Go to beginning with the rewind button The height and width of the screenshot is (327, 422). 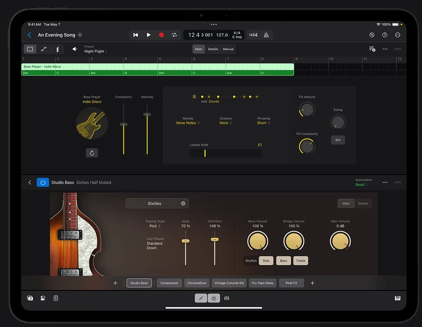pos(136,35)
